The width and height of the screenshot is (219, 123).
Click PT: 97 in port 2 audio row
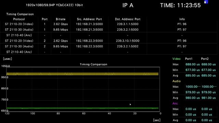tap(182, 46)
